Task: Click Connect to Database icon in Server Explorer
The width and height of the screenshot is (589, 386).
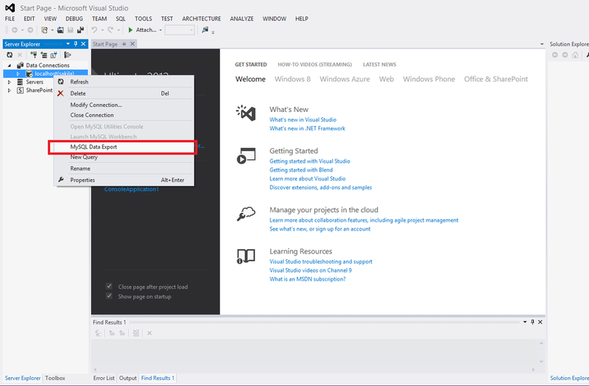Action: click(33, 55)
